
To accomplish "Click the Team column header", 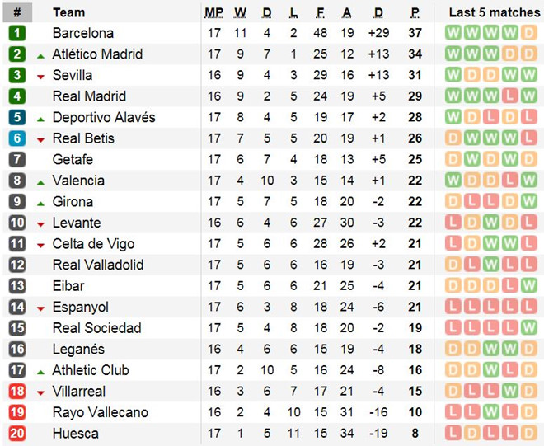I will point(68,12).
